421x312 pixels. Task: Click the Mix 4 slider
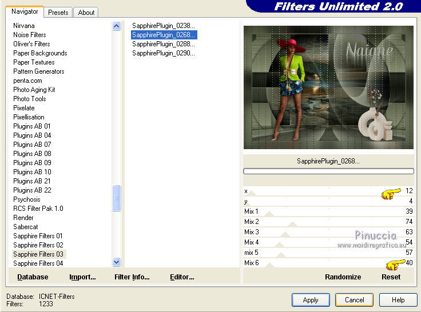(328, 242)
